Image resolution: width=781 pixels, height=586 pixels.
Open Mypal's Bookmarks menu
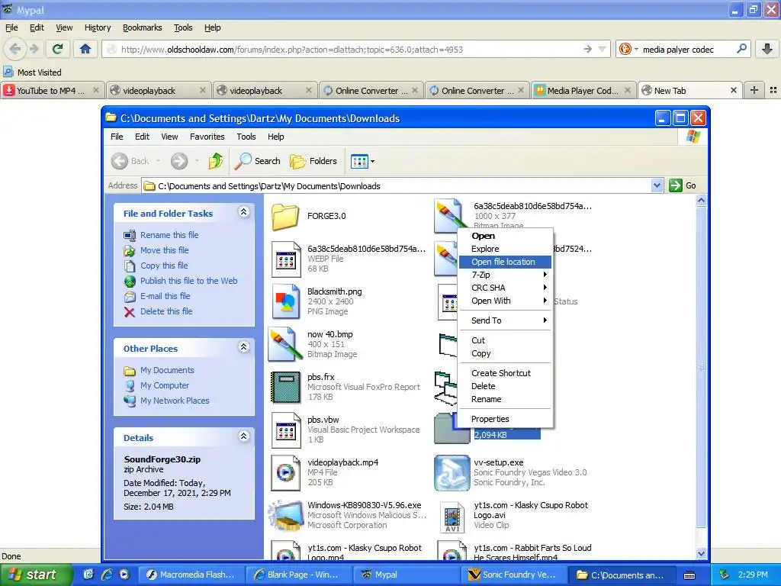point(142,27)
